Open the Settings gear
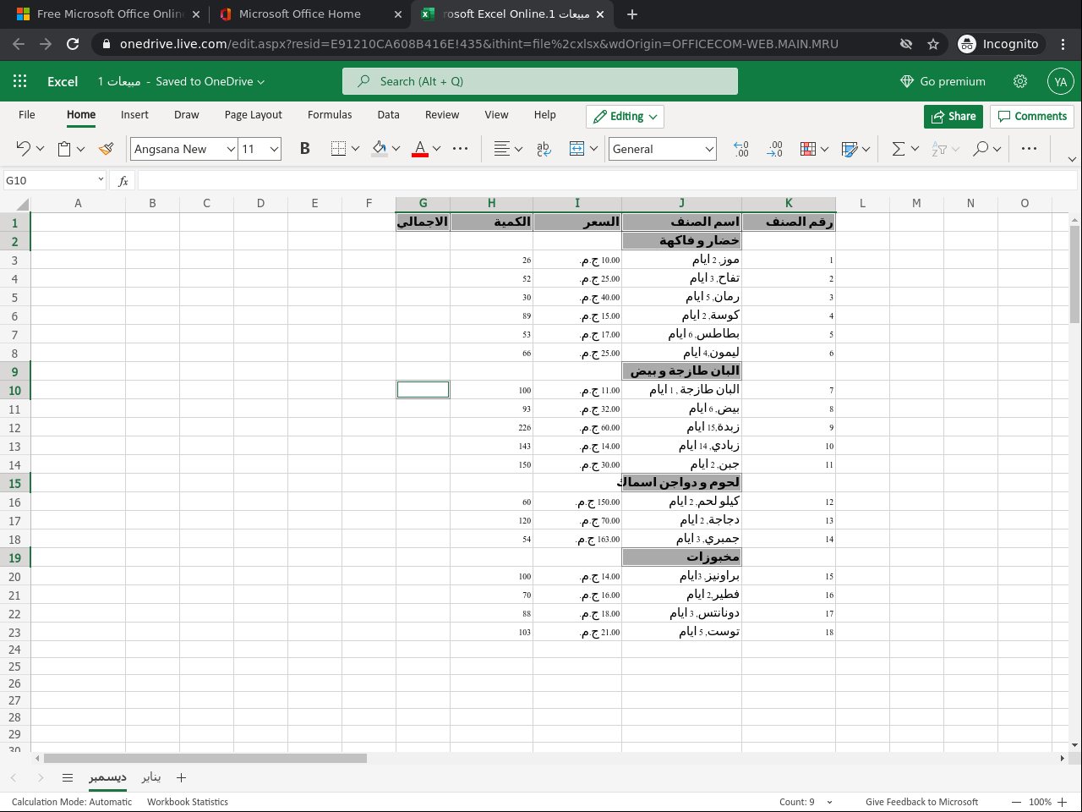The width and height of the screenshot is (1082, 812). (x=1020, y=81)
